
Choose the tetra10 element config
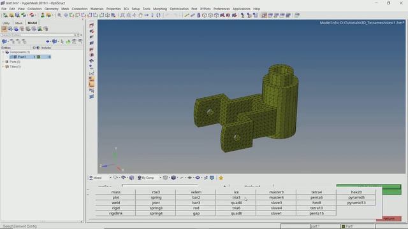point(316,208)
